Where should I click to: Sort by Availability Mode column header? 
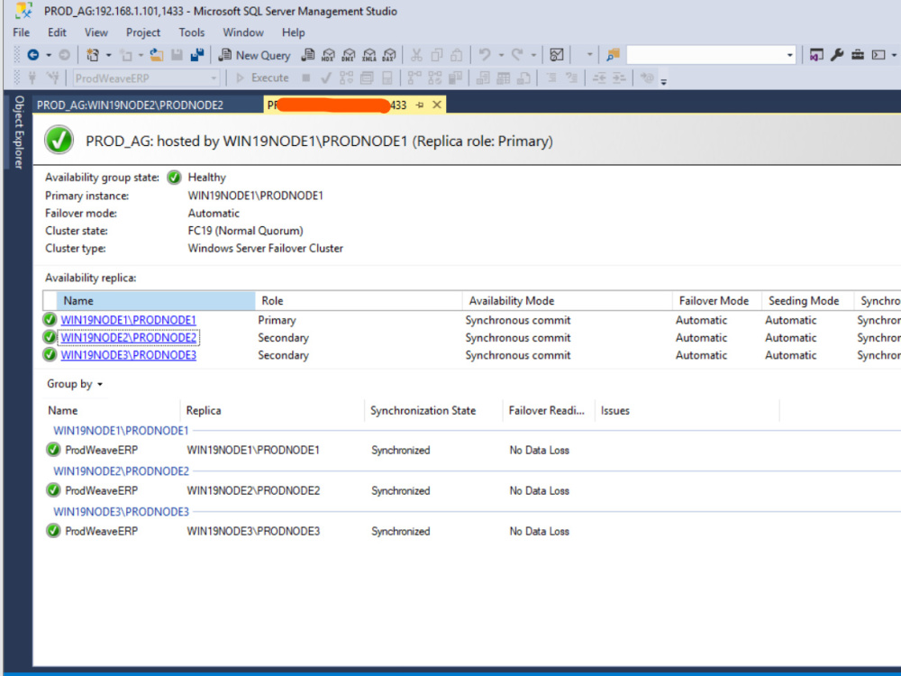567,301
